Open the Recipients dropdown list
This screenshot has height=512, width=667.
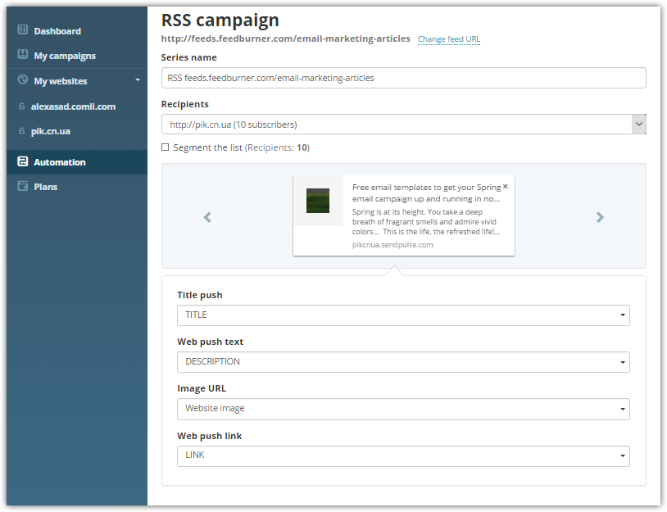point(404,125)
